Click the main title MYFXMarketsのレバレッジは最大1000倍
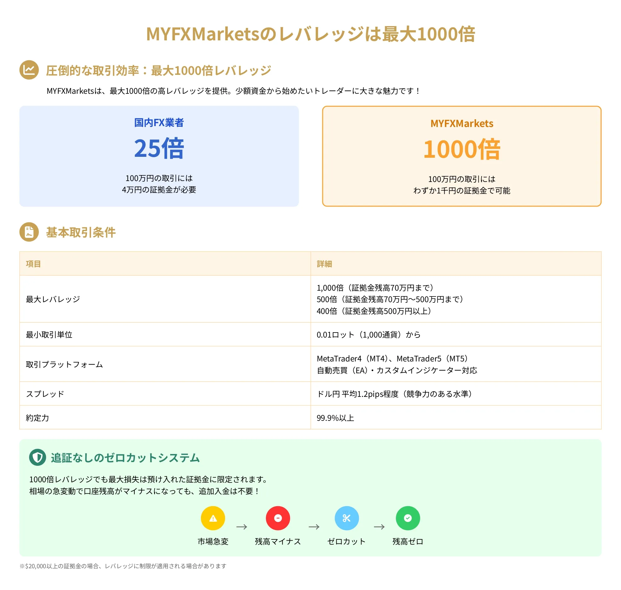Screen dimensions: 621x590 310,34
